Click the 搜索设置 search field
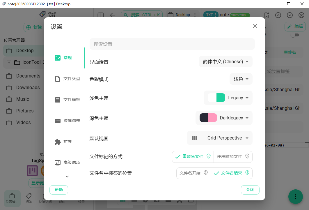 tap(172, 44)
